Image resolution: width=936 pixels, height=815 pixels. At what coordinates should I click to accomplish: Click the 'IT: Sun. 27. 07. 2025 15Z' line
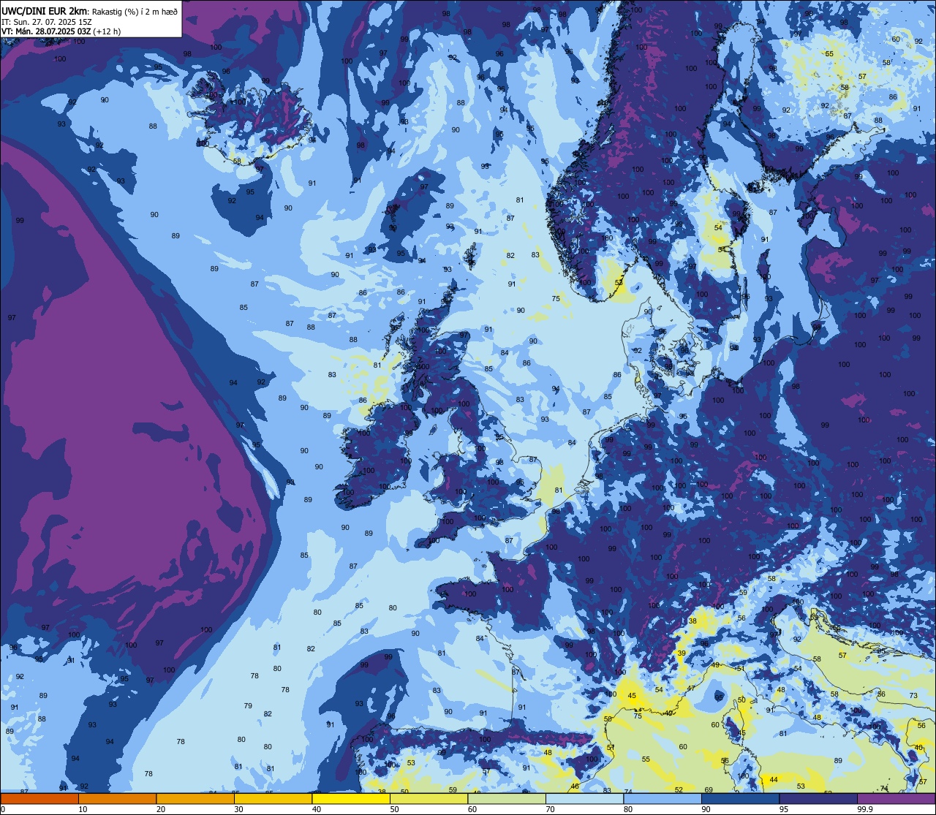(x=46, y=22)
